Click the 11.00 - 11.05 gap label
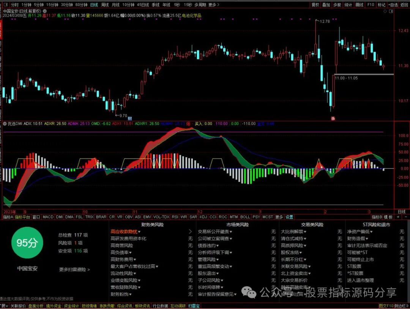This screenshot has height=309, width=410. coord(346,78)
